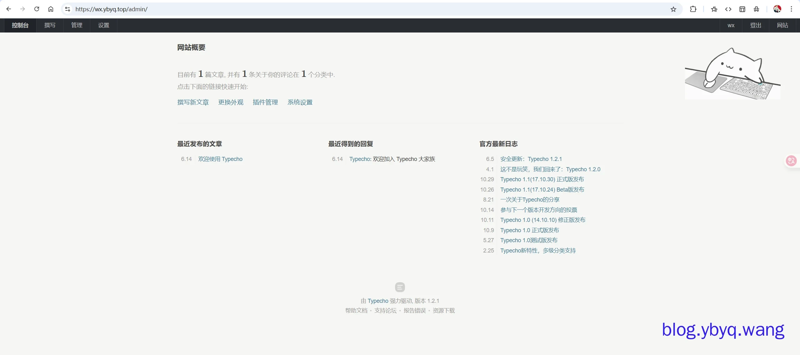Viewport: 800px width, 355px height.
Task: Click the 网站概要 heading text
Action: tap(191, 47)
